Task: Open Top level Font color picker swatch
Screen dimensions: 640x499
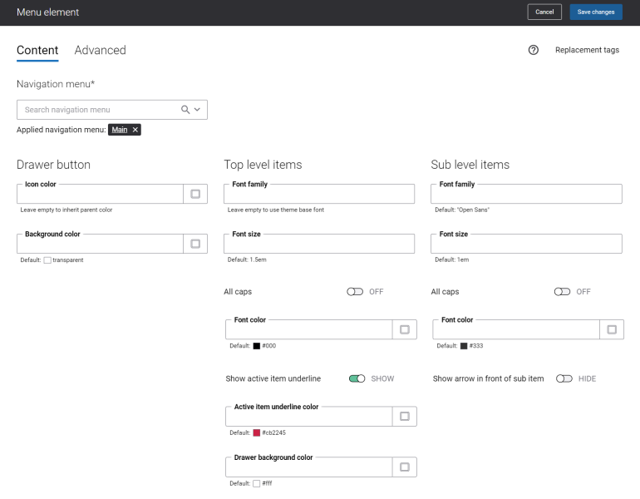Action: 405,329
